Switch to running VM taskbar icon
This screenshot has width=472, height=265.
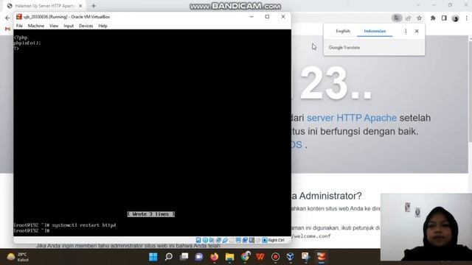[x=322, y=257]
